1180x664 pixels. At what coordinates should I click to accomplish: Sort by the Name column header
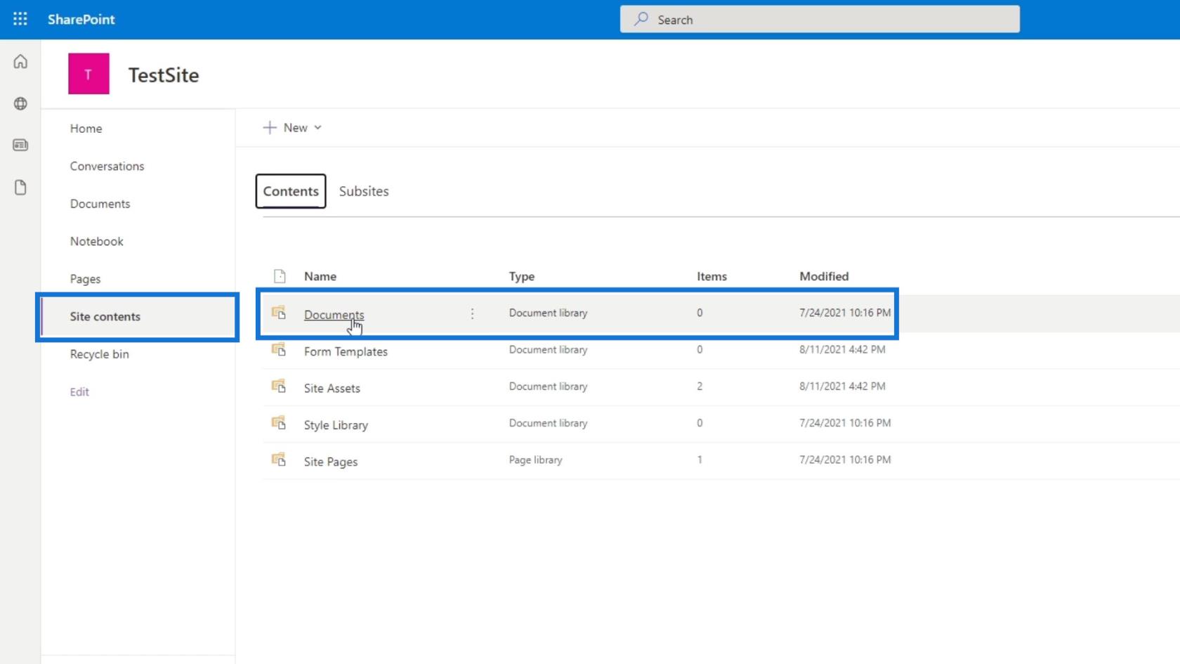(x=320, y=276)
